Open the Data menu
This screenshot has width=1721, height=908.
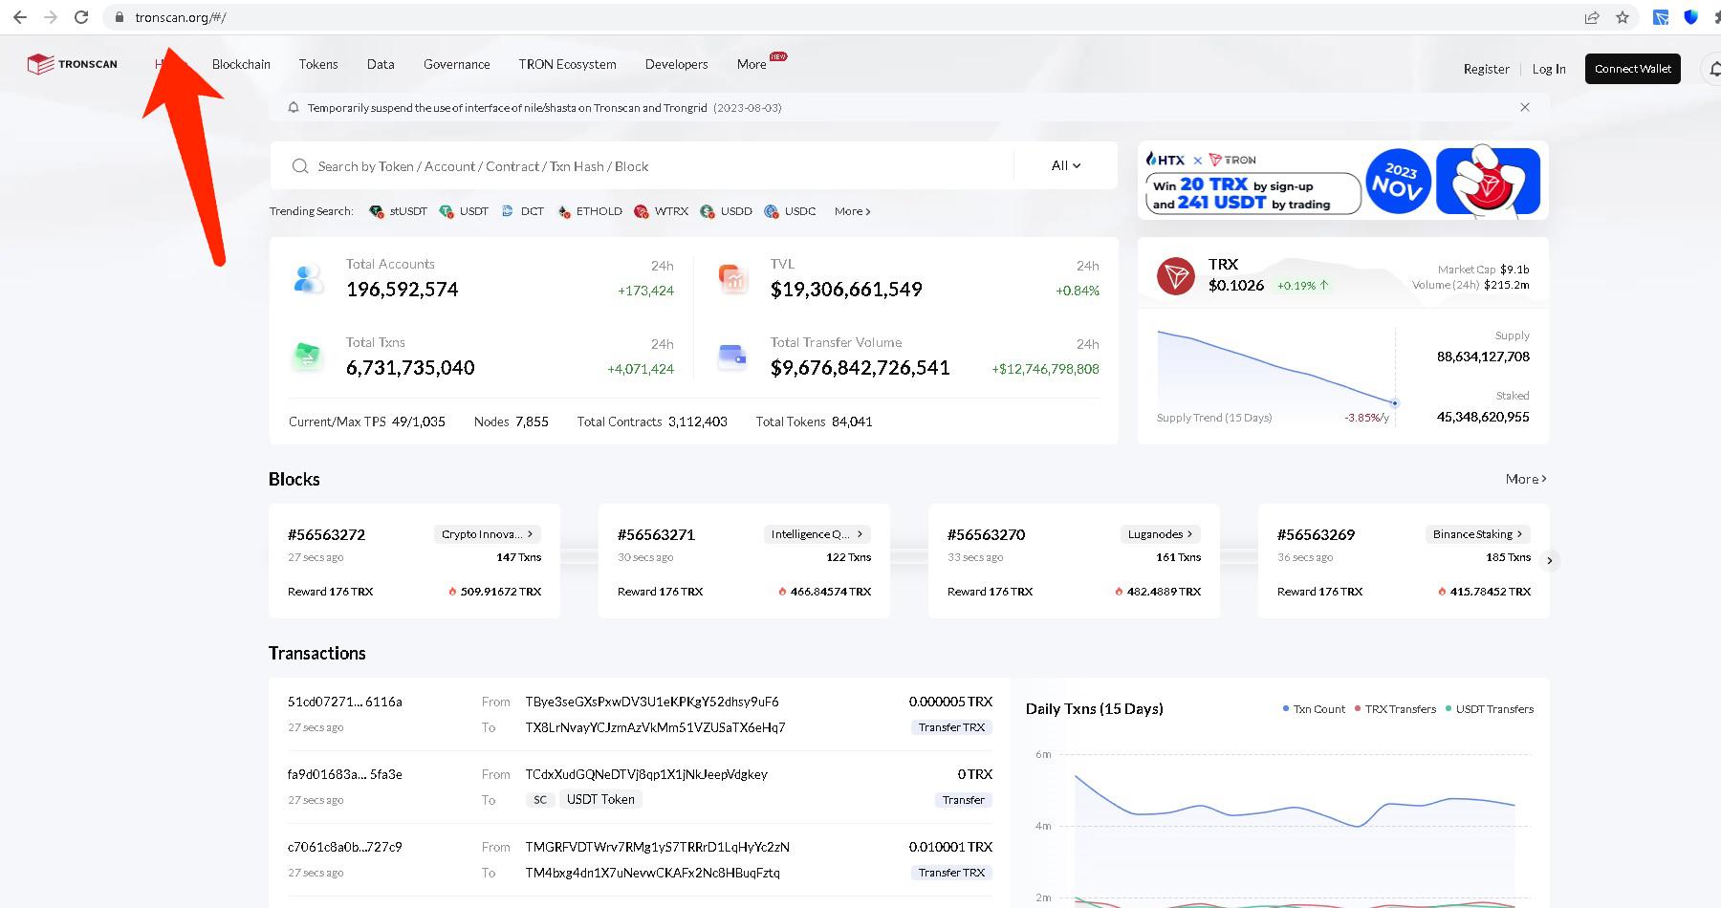[x=381, y=64]
